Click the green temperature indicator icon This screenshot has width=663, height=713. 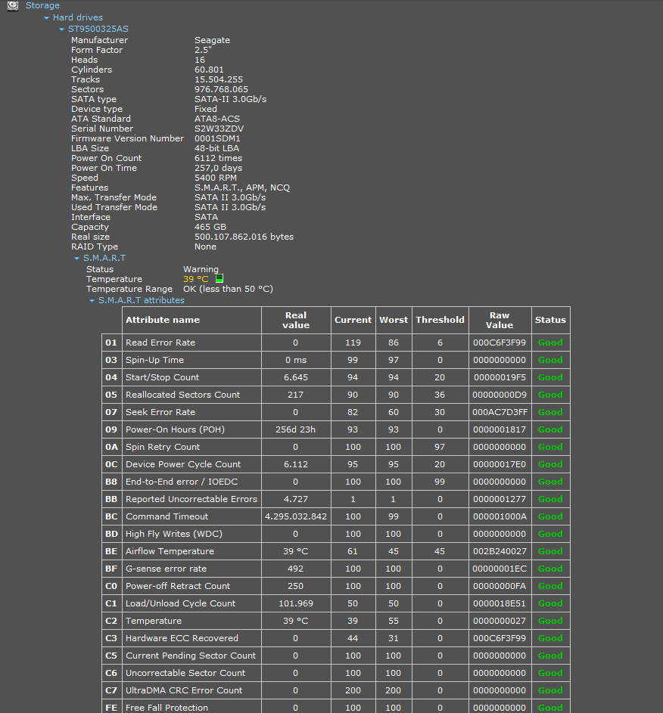(219, 277)
